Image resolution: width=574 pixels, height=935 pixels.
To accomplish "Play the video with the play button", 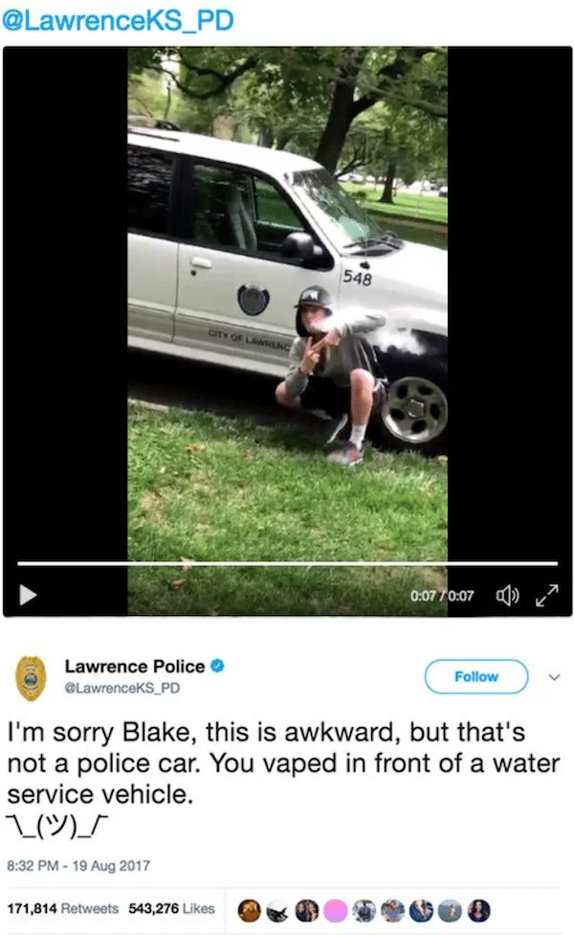I will tap(28, 595).
